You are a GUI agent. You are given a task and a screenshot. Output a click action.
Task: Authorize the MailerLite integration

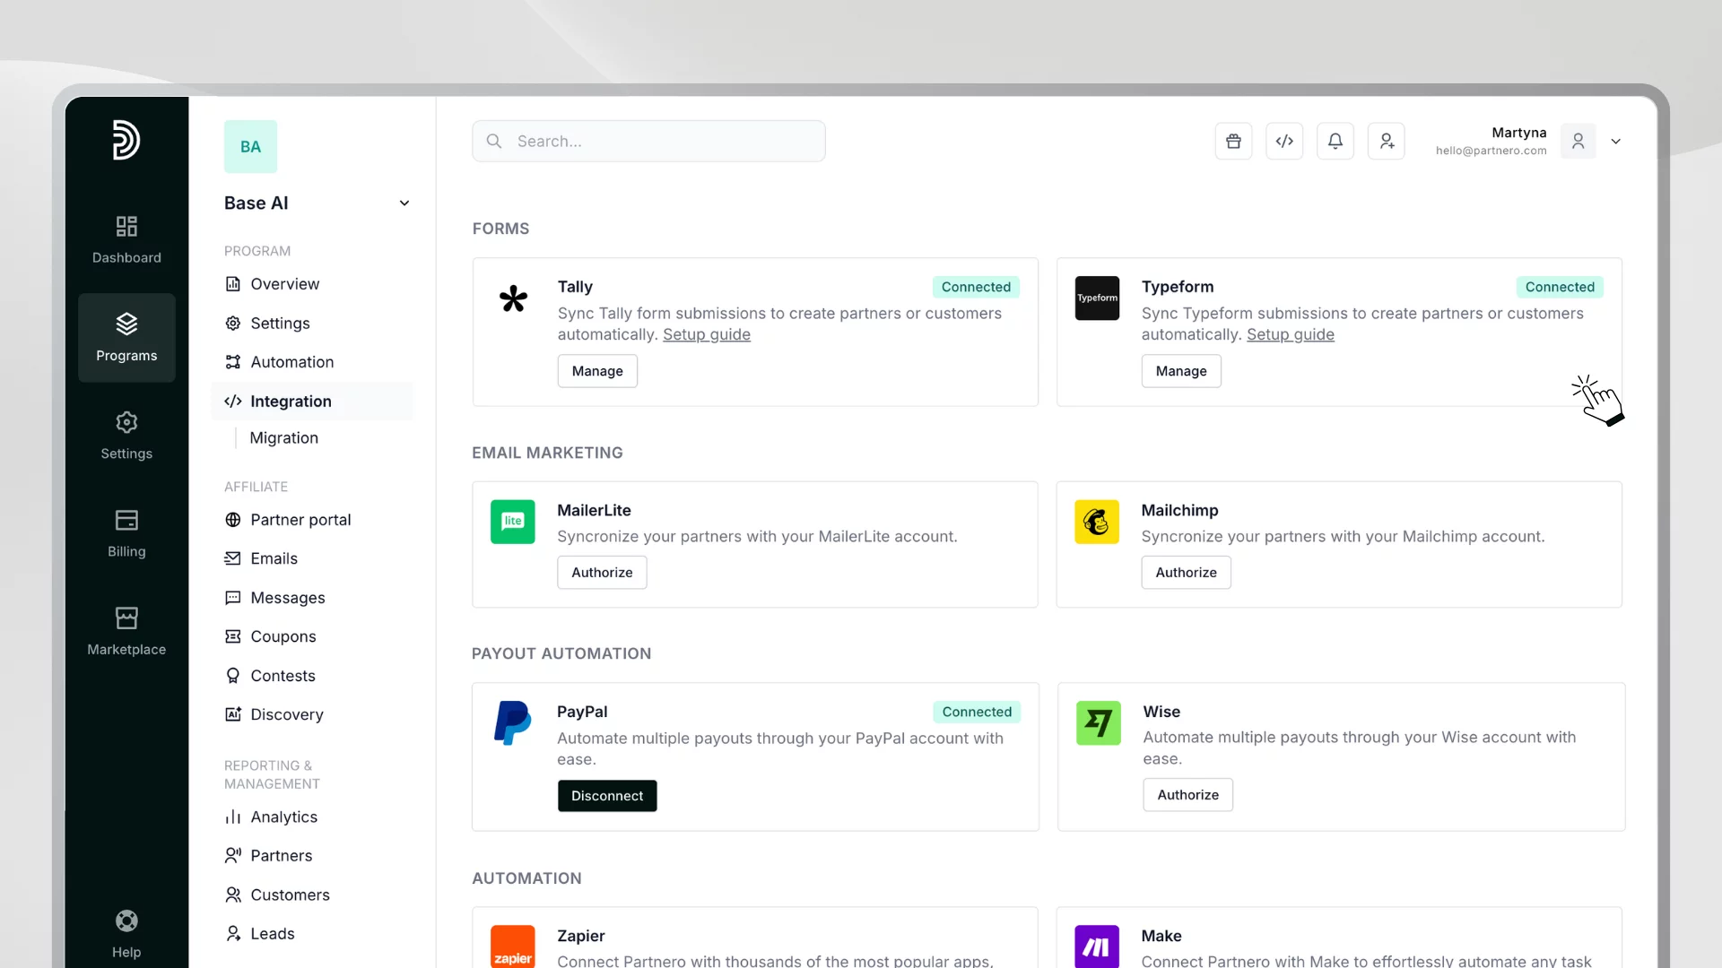tap(602, 573)
